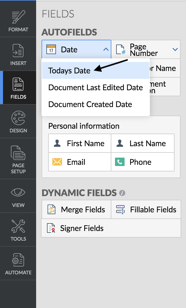Insert the Last Name field

point(143,143)
